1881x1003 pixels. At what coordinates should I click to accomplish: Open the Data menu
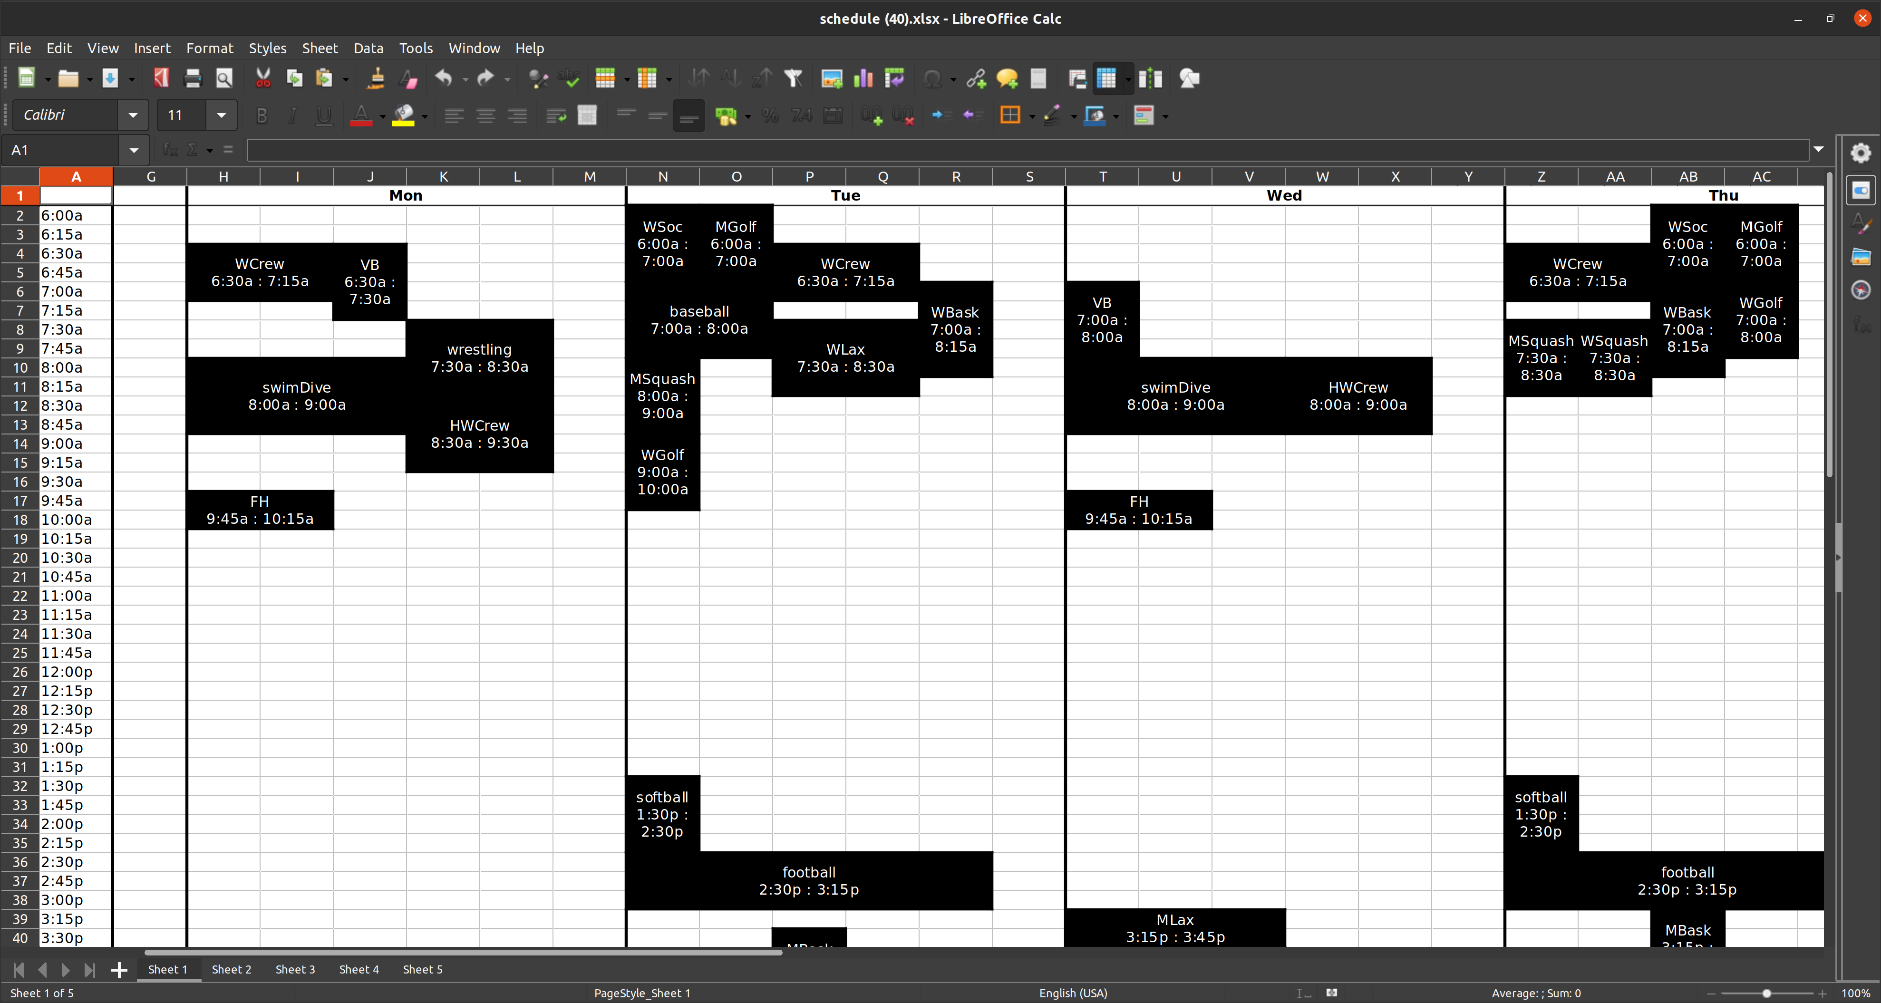(x=369, y=48)
